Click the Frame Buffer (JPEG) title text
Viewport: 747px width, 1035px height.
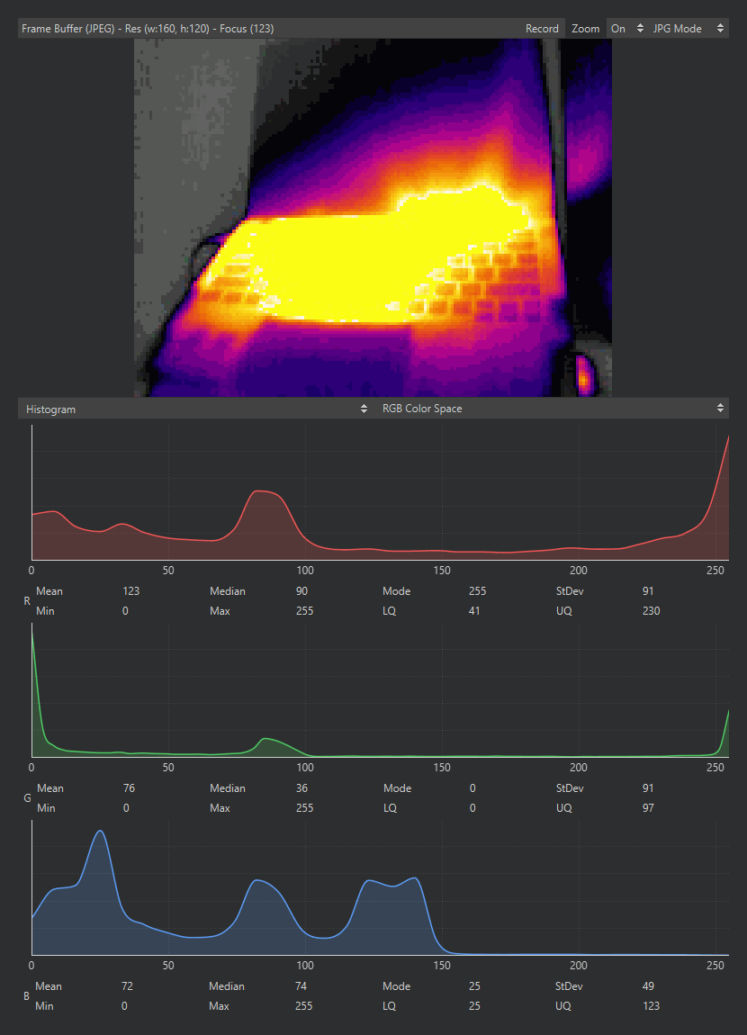click(x=148, y=29)
